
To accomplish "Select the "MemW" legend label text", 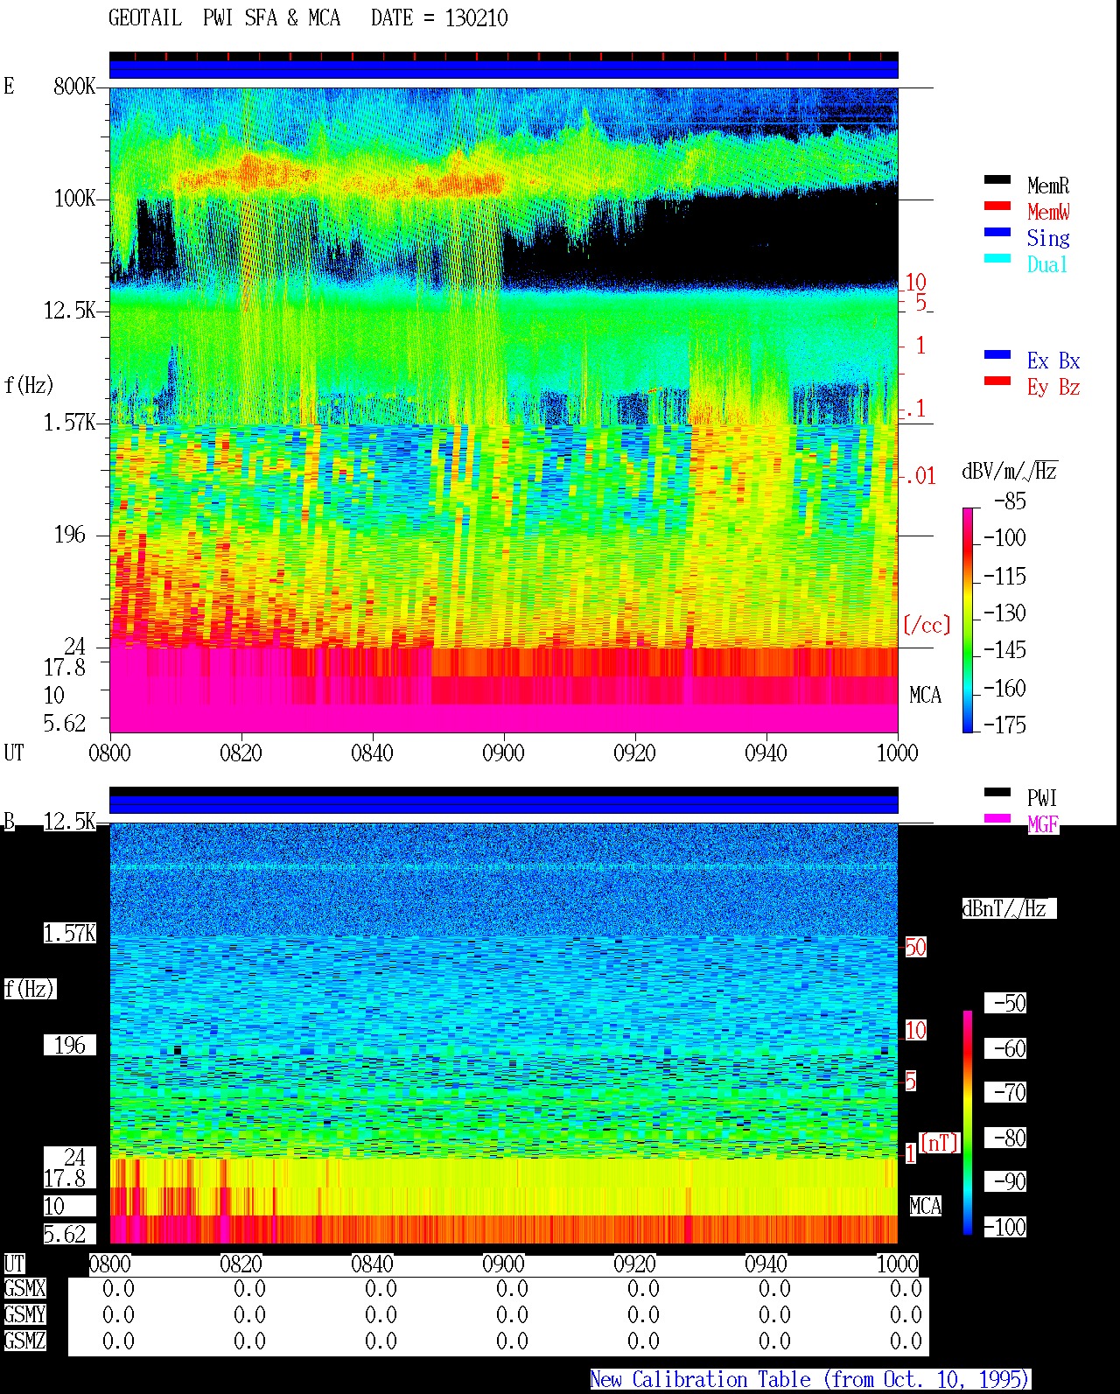I will pyautogui.click(x=1048, y=211).
